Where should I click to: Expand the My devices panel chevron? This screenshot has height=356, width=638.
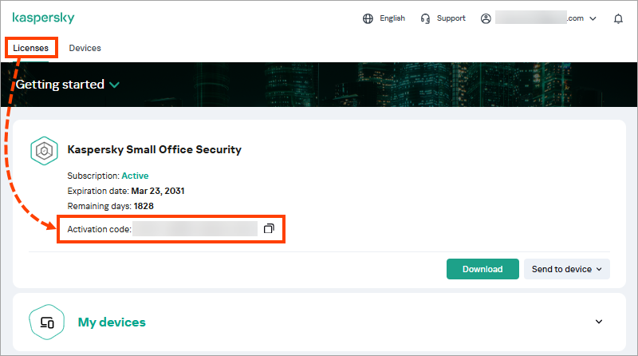[599, 322]
